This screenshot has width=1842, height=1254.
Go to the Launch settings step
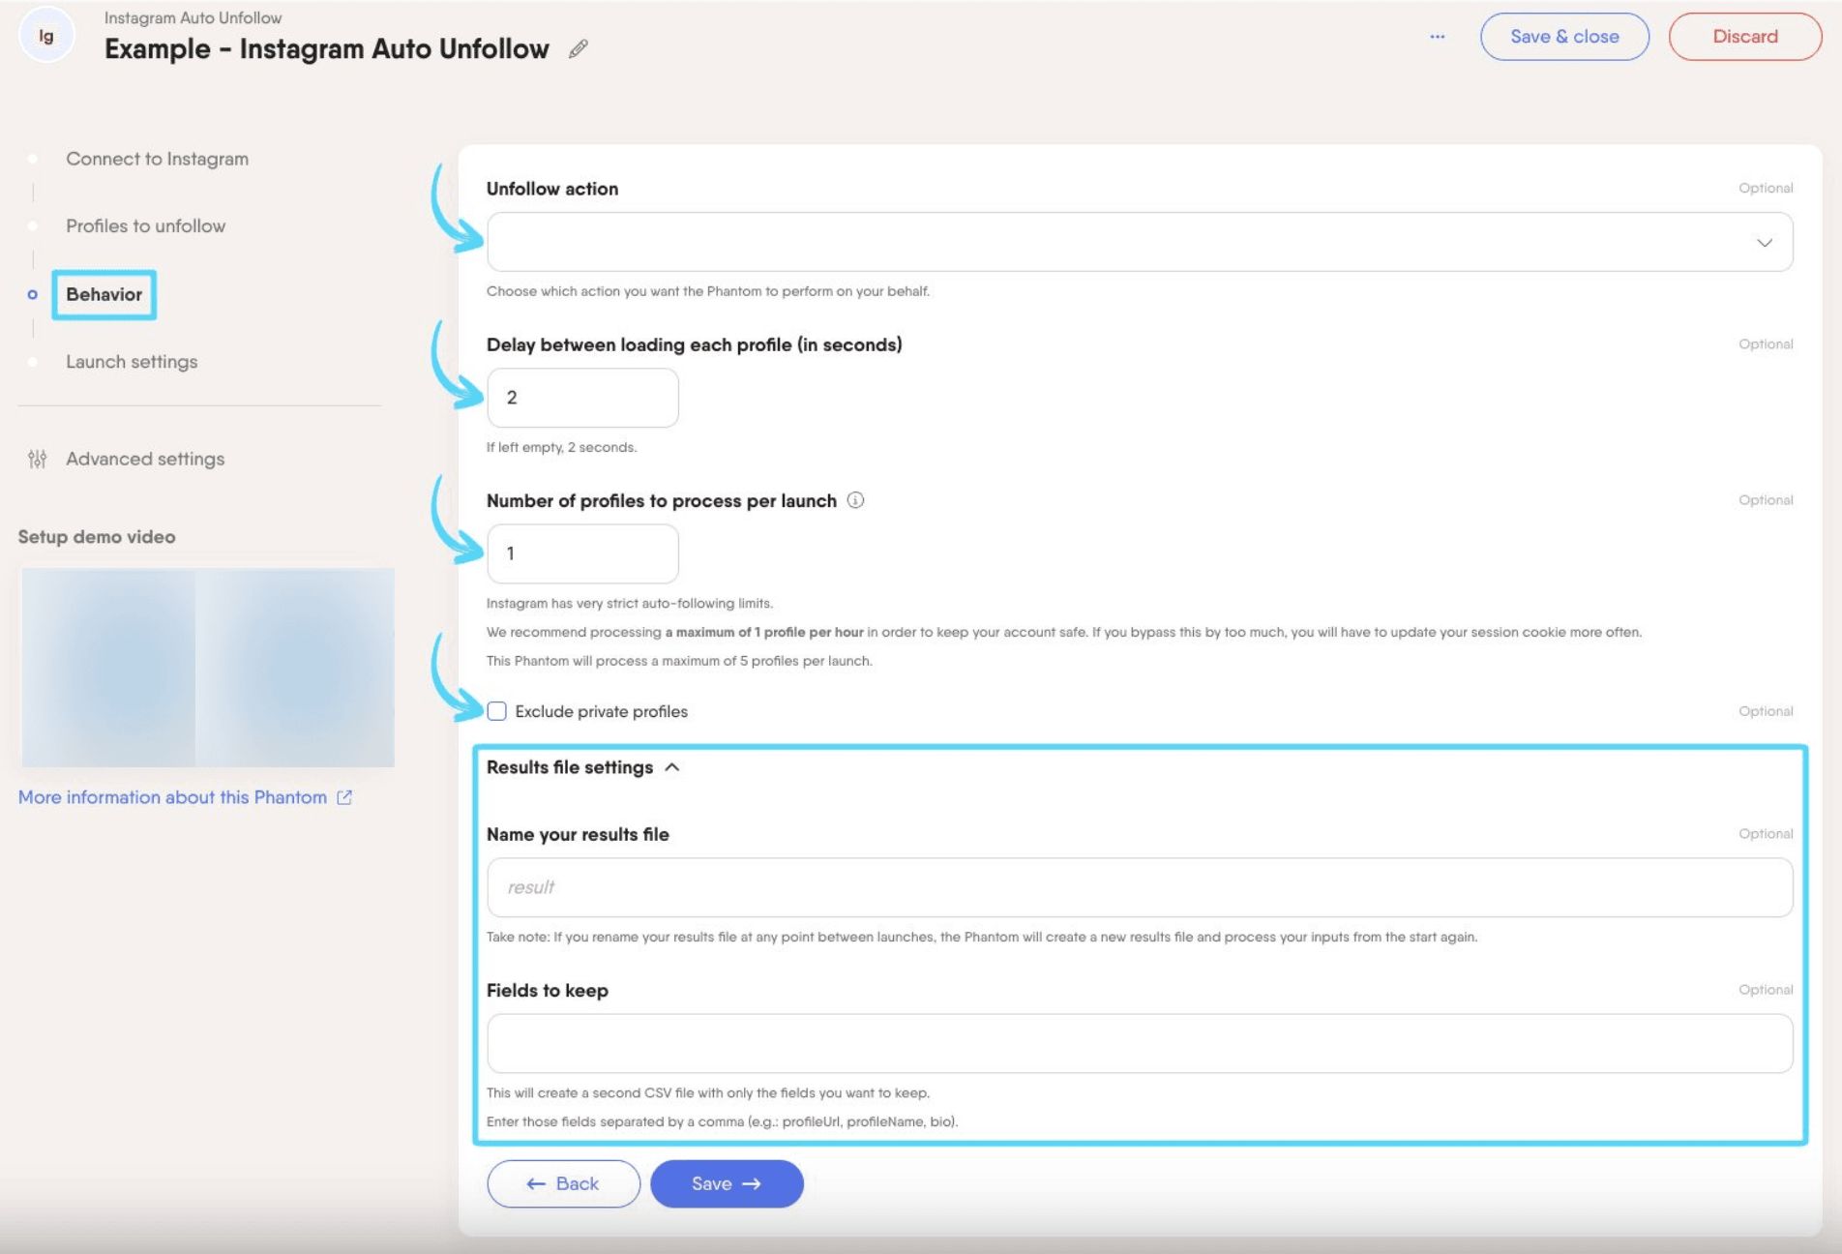pos(132,361)
